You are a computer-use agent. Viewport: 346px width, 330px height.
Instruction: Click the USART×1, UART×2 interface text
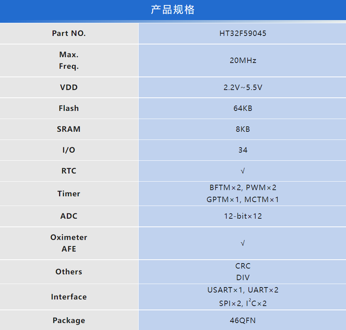point(243,290)
